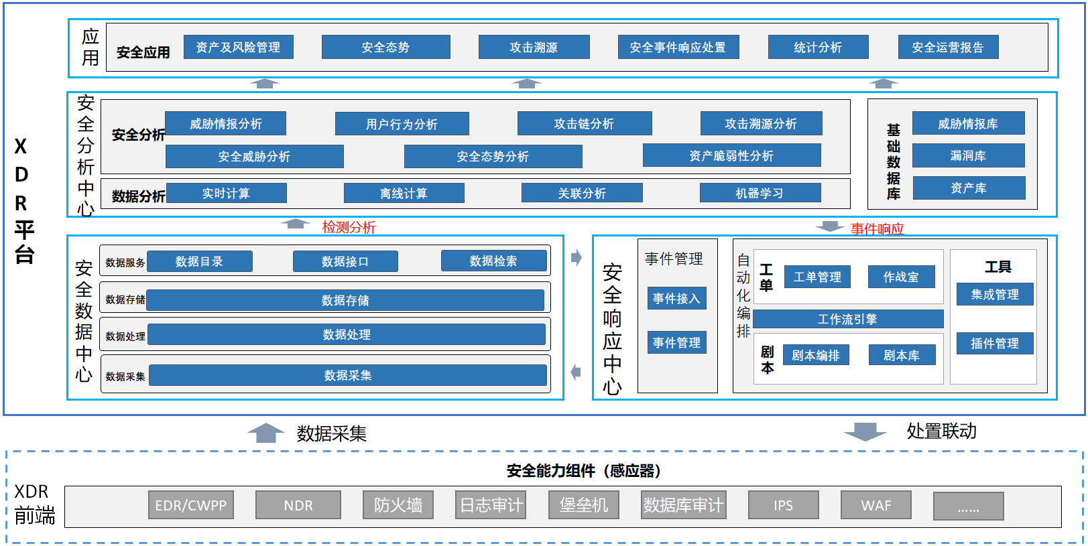Click the XDR前端 label
The image size is (1088, 546).
(34, 504)
